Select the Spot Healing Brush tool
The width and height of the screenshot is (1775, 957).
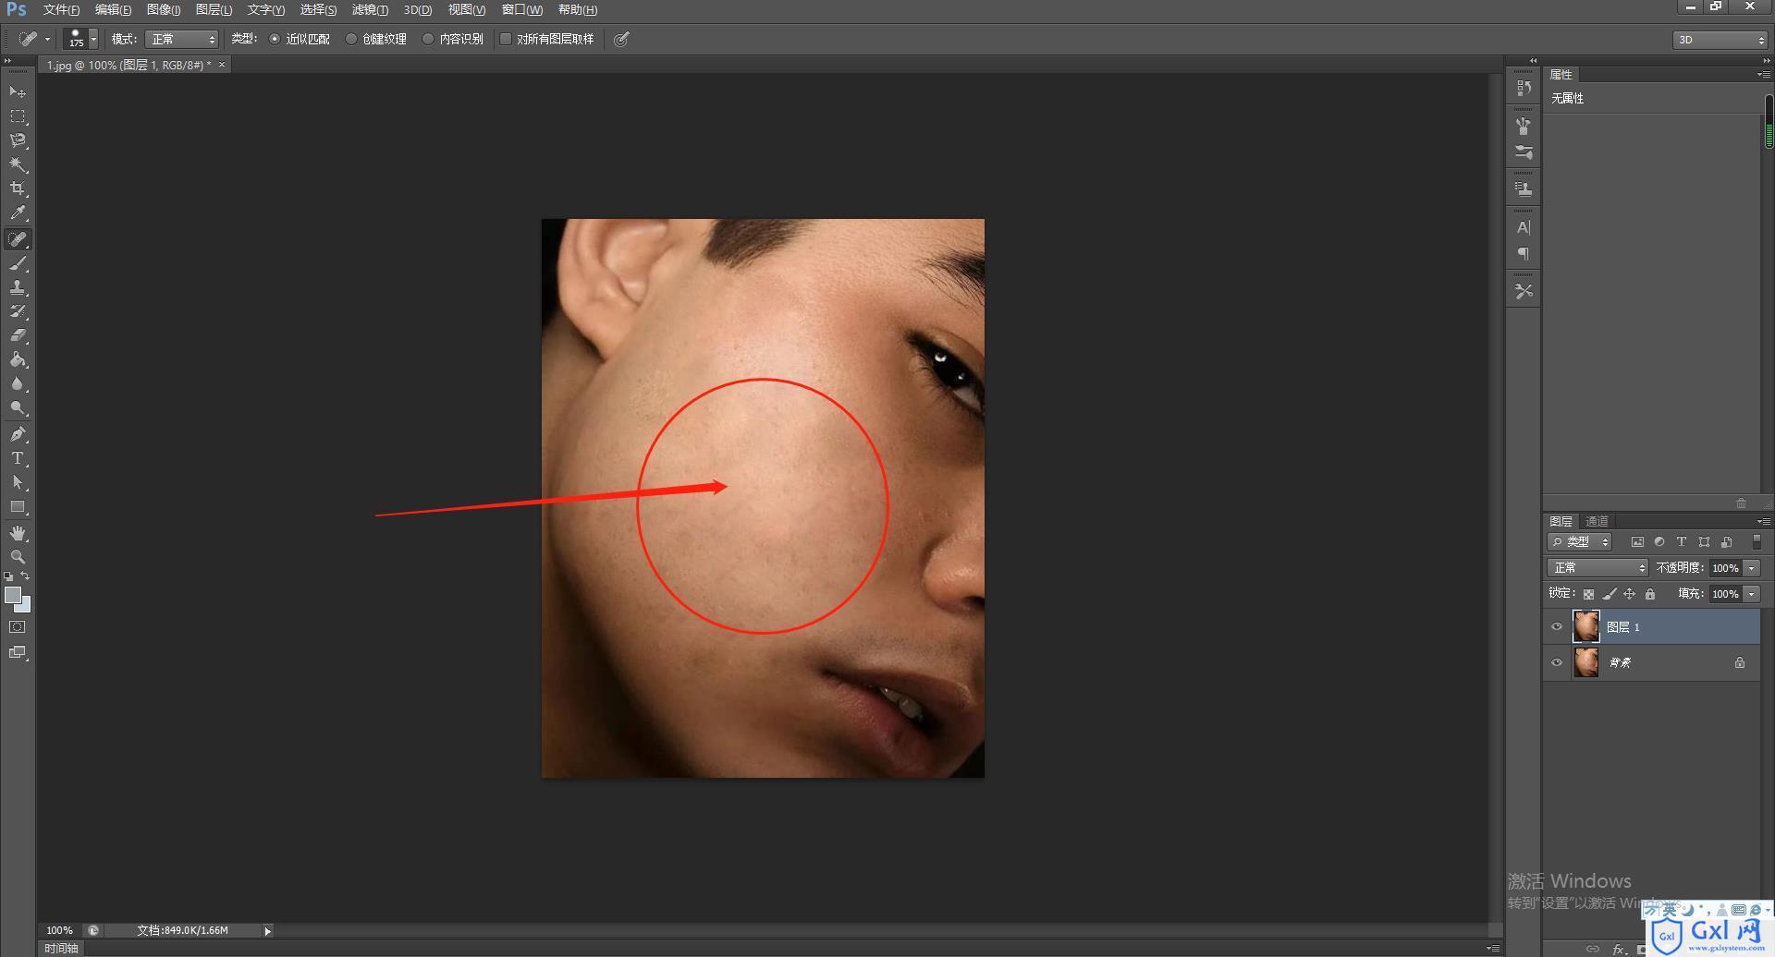(18, 239)
